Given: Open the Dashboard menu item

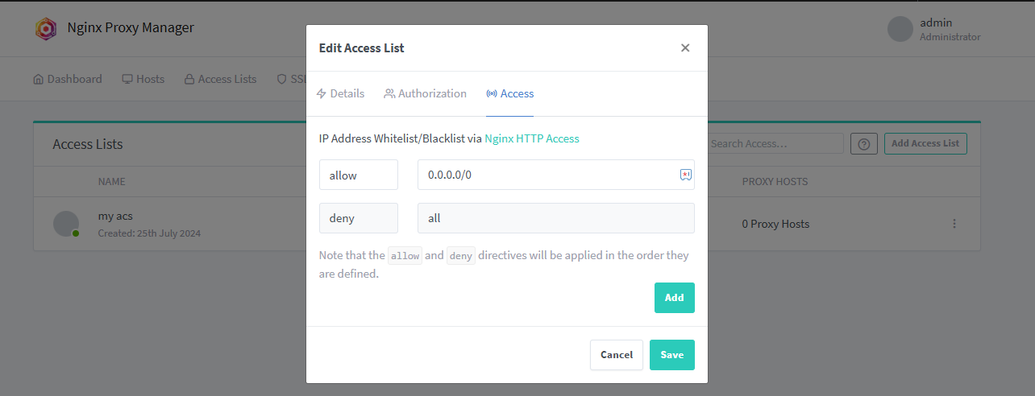Looking at the screenshot, I should [68, 79].
